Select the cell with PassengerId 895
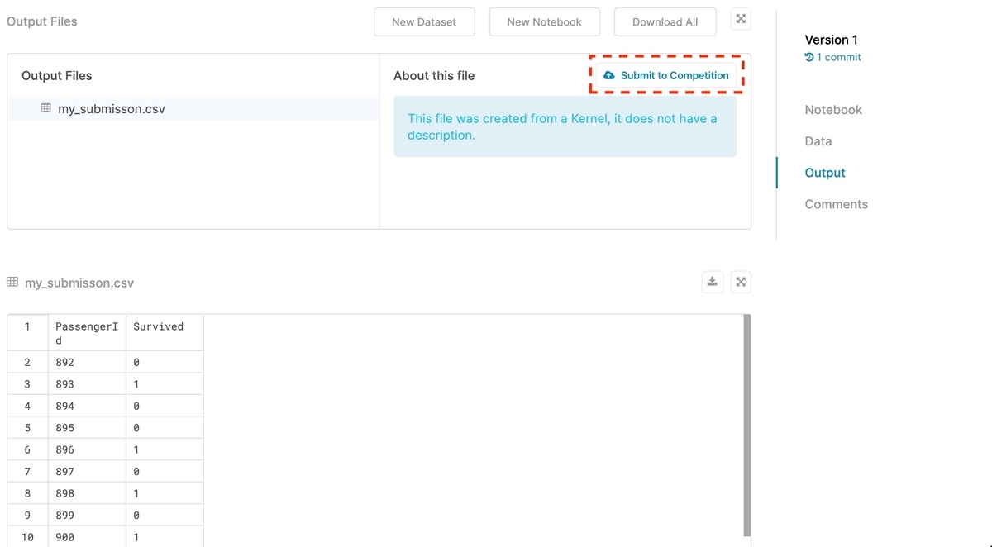The width and height of the screenshot is (992, 547). [87, 428]
